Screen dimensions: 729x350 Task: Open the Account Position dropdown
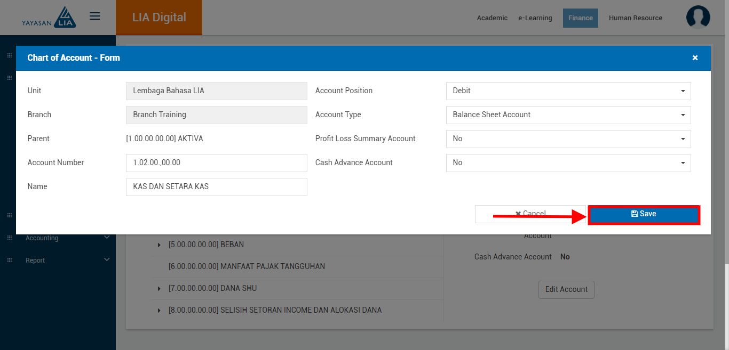[568, 91]
